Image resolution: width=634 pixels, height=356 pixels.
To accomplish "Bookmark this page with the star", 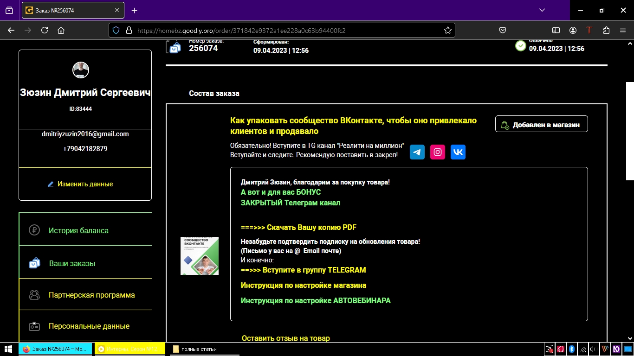I will [x=447, y=30].
